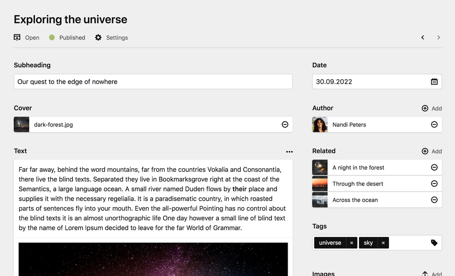Remove dark-forest.jpg from Cover

[x=285, y=124]
